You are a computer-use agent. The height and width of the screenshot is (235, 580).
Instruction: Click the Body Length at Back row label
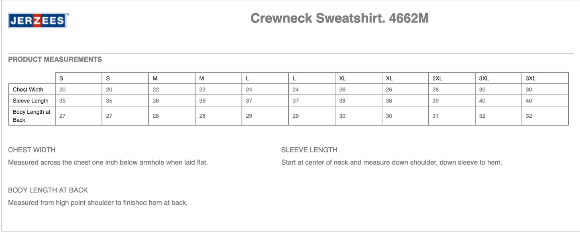[x=31, y=116]
